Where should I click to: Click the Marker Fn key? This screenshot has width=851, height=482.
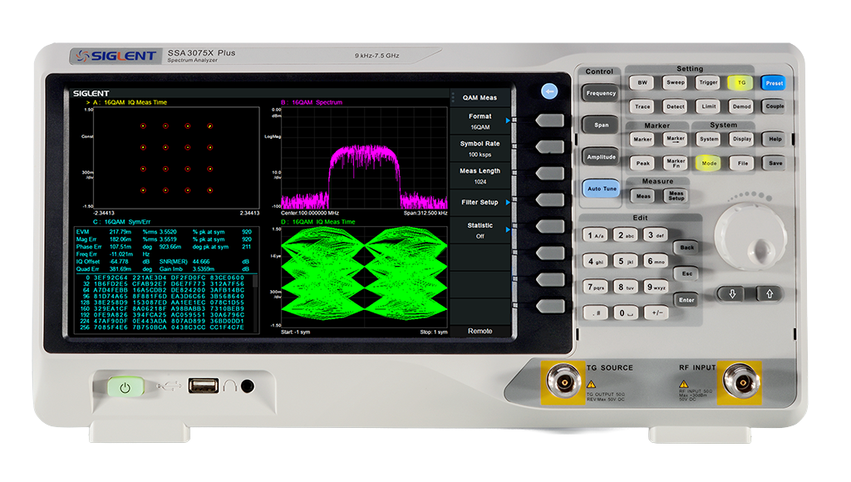pos(676,163)
